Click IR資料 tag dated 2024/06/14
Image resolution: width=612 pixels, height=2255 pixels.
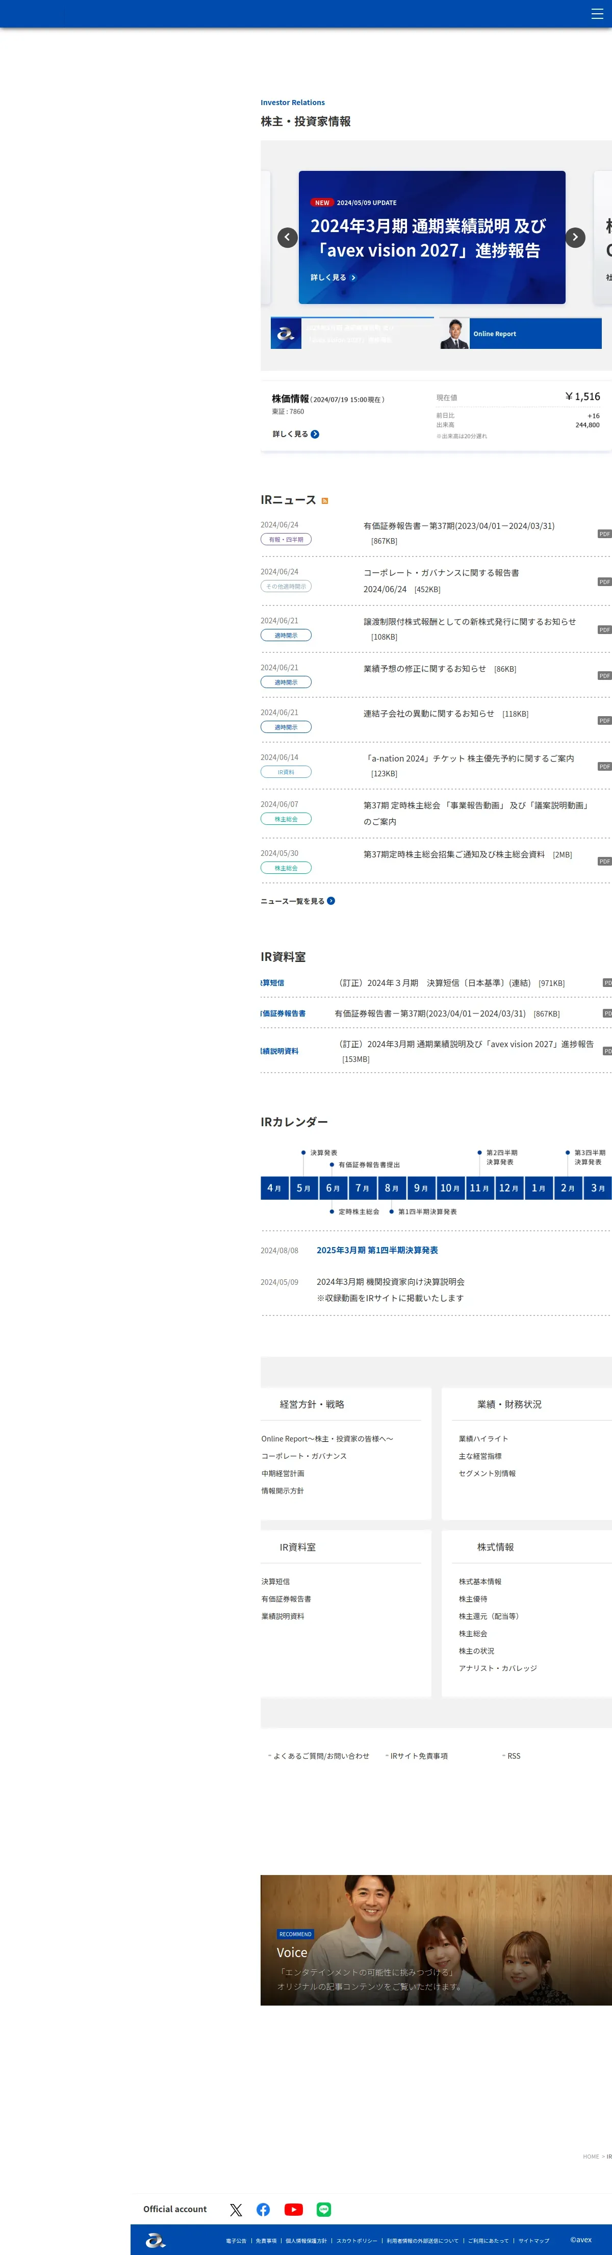286,772
